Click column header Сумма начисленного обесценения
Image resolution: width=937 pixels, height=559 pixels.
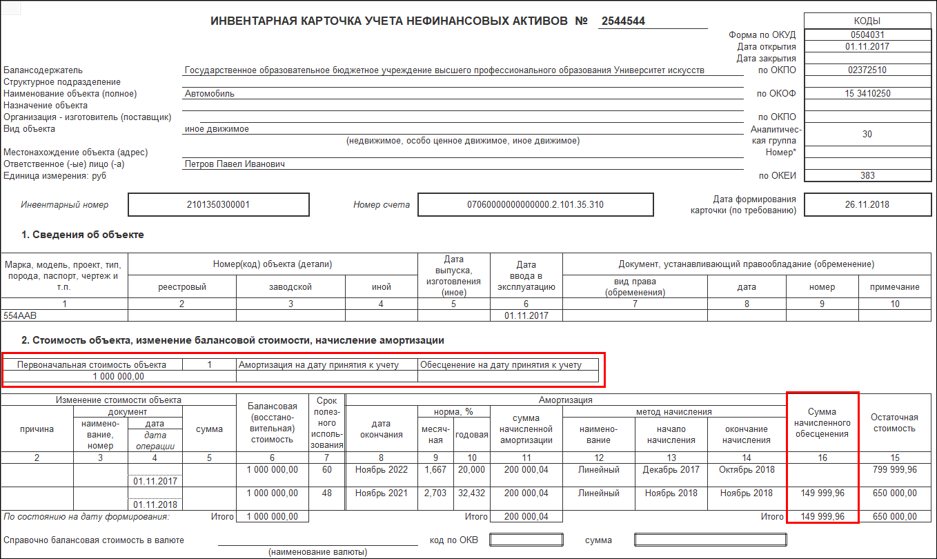pos(822,423)
